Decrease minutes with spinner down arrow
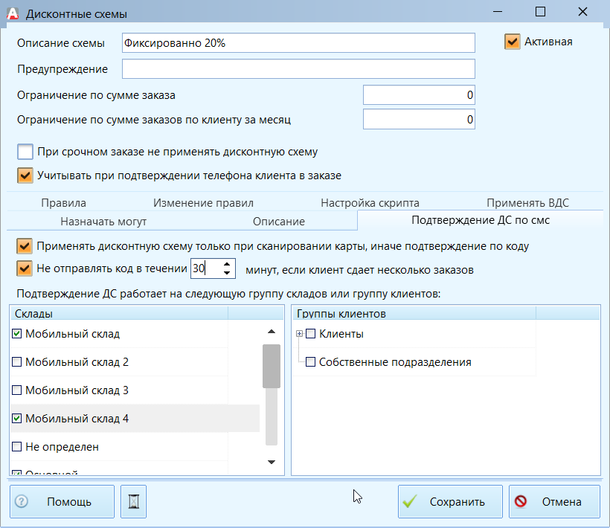The width and height of the screenshot is (610, 528). [227, 273]
